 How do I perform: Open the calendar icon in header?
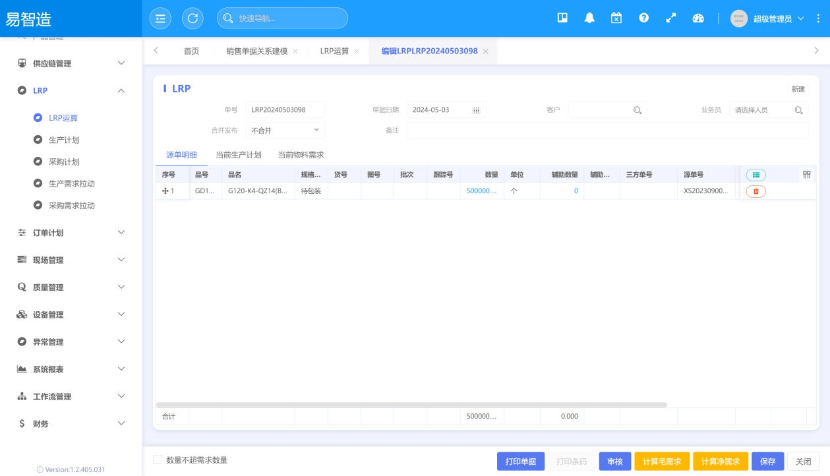coord(616,18)
